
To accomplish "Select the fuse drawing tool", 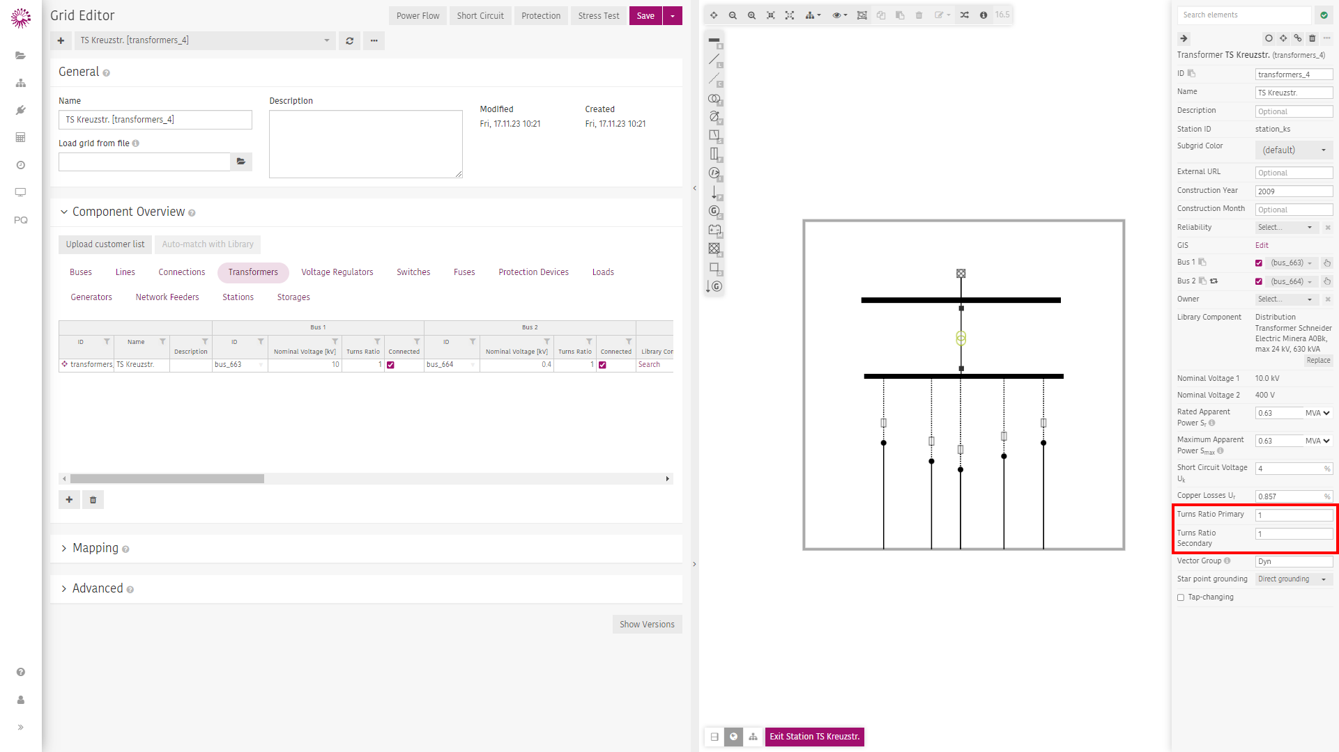I will (714, 155).
